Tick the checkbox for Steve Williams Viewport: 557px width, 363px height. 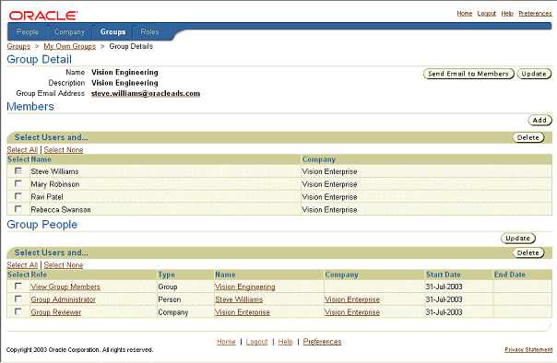(x=18, y=171)
